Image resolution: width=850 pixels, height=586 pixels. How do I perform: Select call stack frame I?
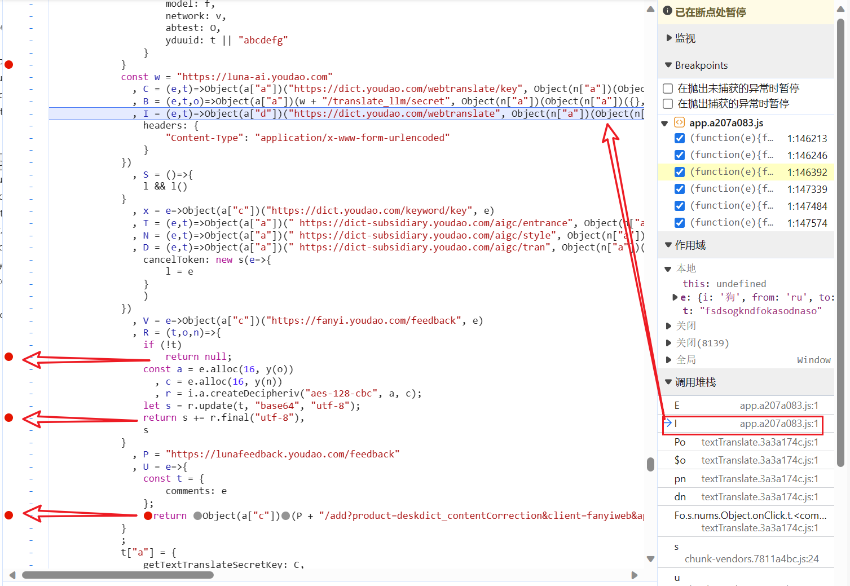click(746, 424)
